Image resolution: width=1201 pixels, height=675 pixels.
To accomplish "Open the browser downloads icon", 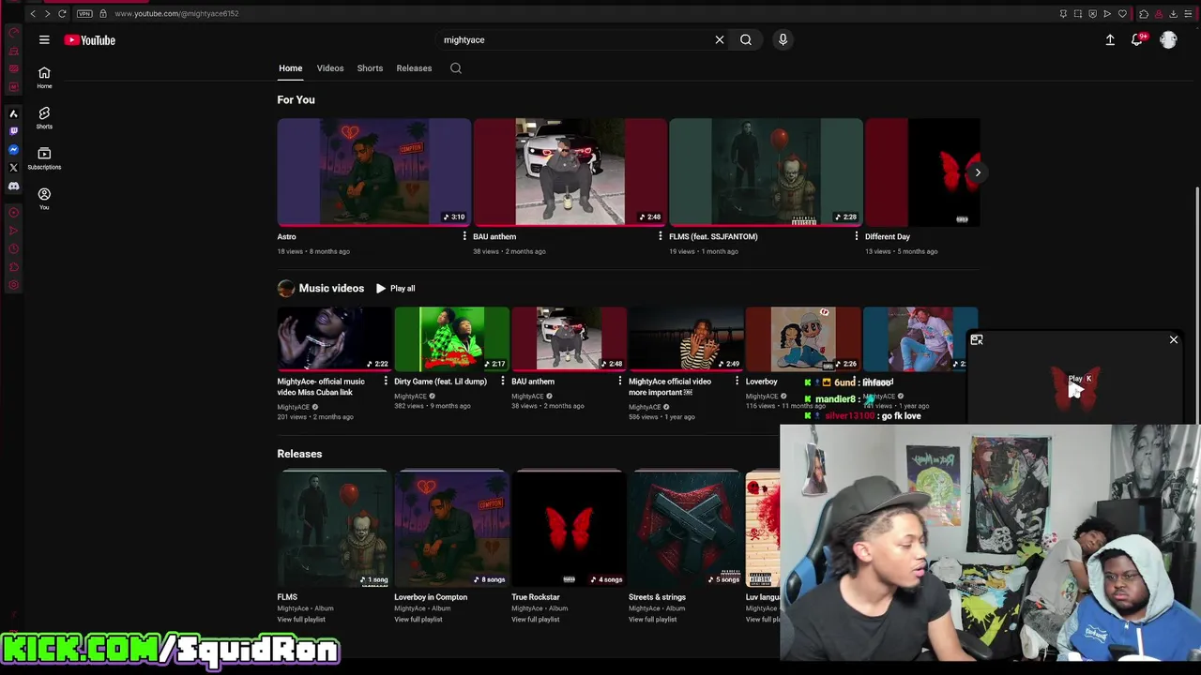I will coord(1173,14).
